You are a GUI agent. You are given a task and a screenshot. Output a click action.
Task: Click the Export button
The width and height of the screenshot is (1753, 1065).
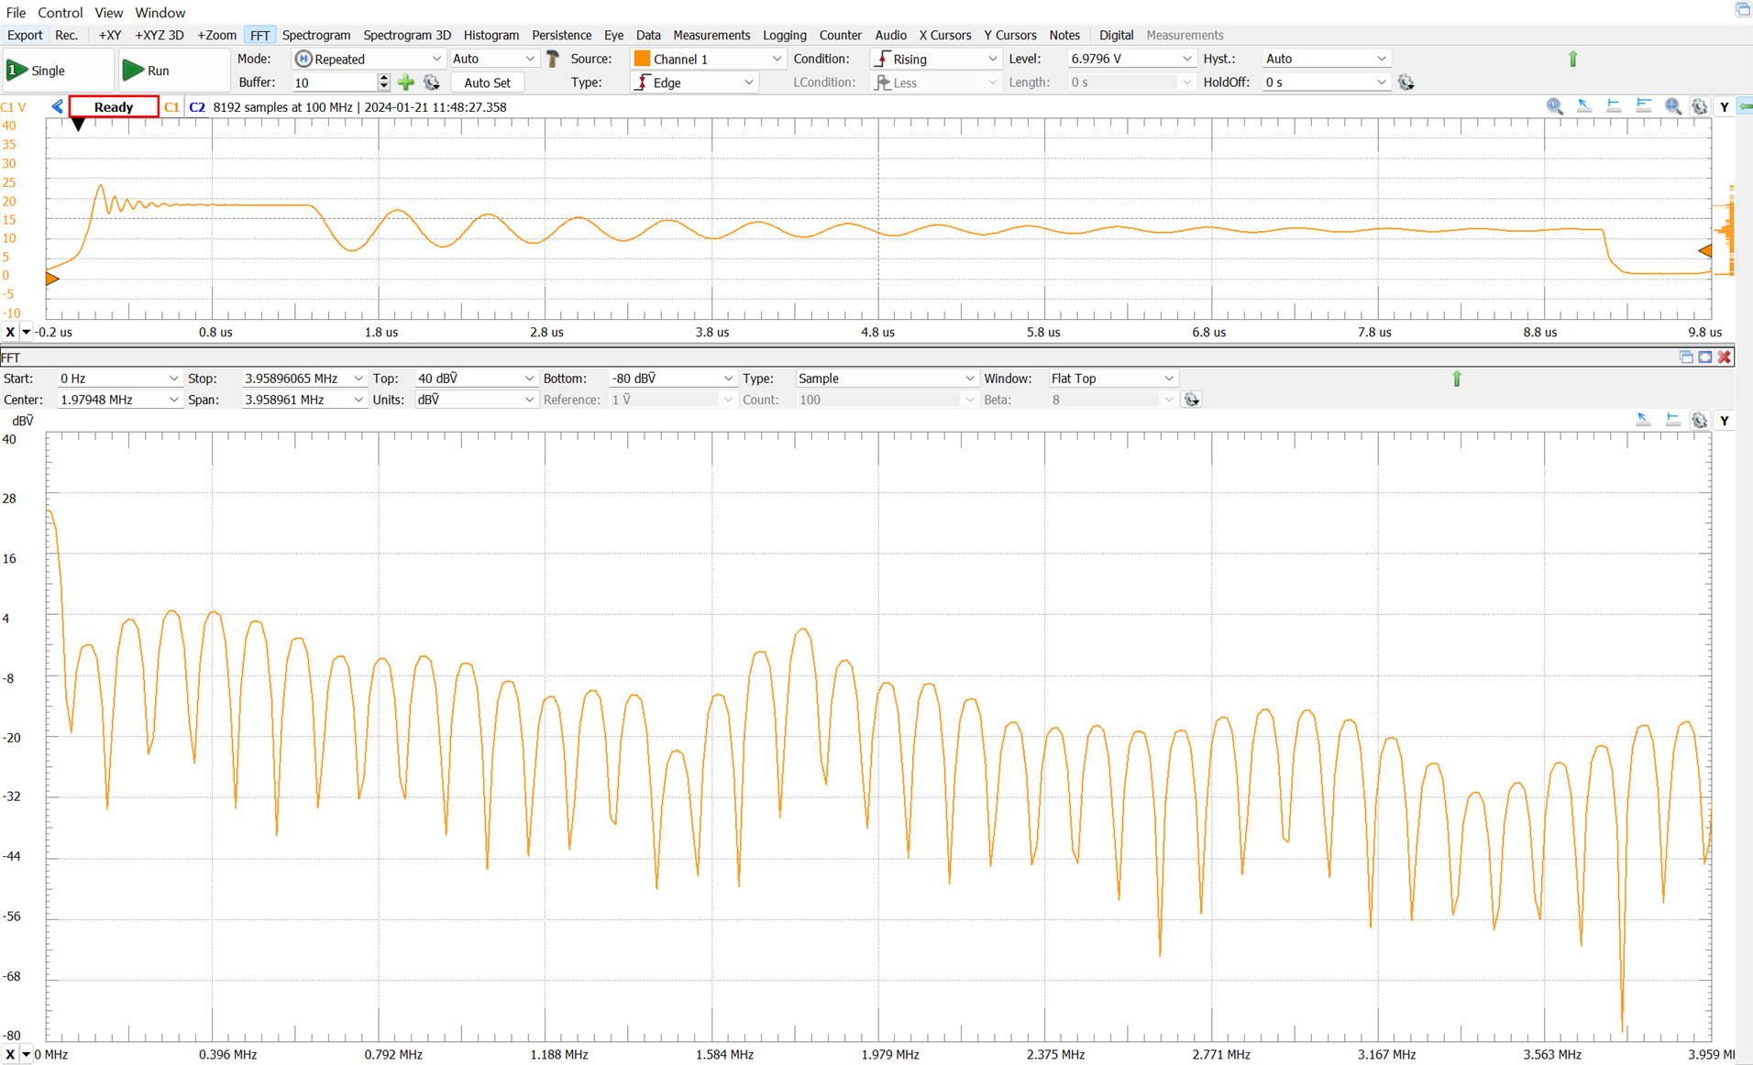click(x=25, y=35)
